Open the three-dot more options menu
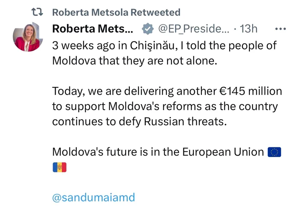 (x=280, y=29)
